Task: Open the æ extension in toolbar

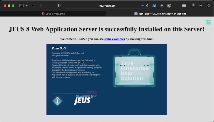Action: pos(154,6)
